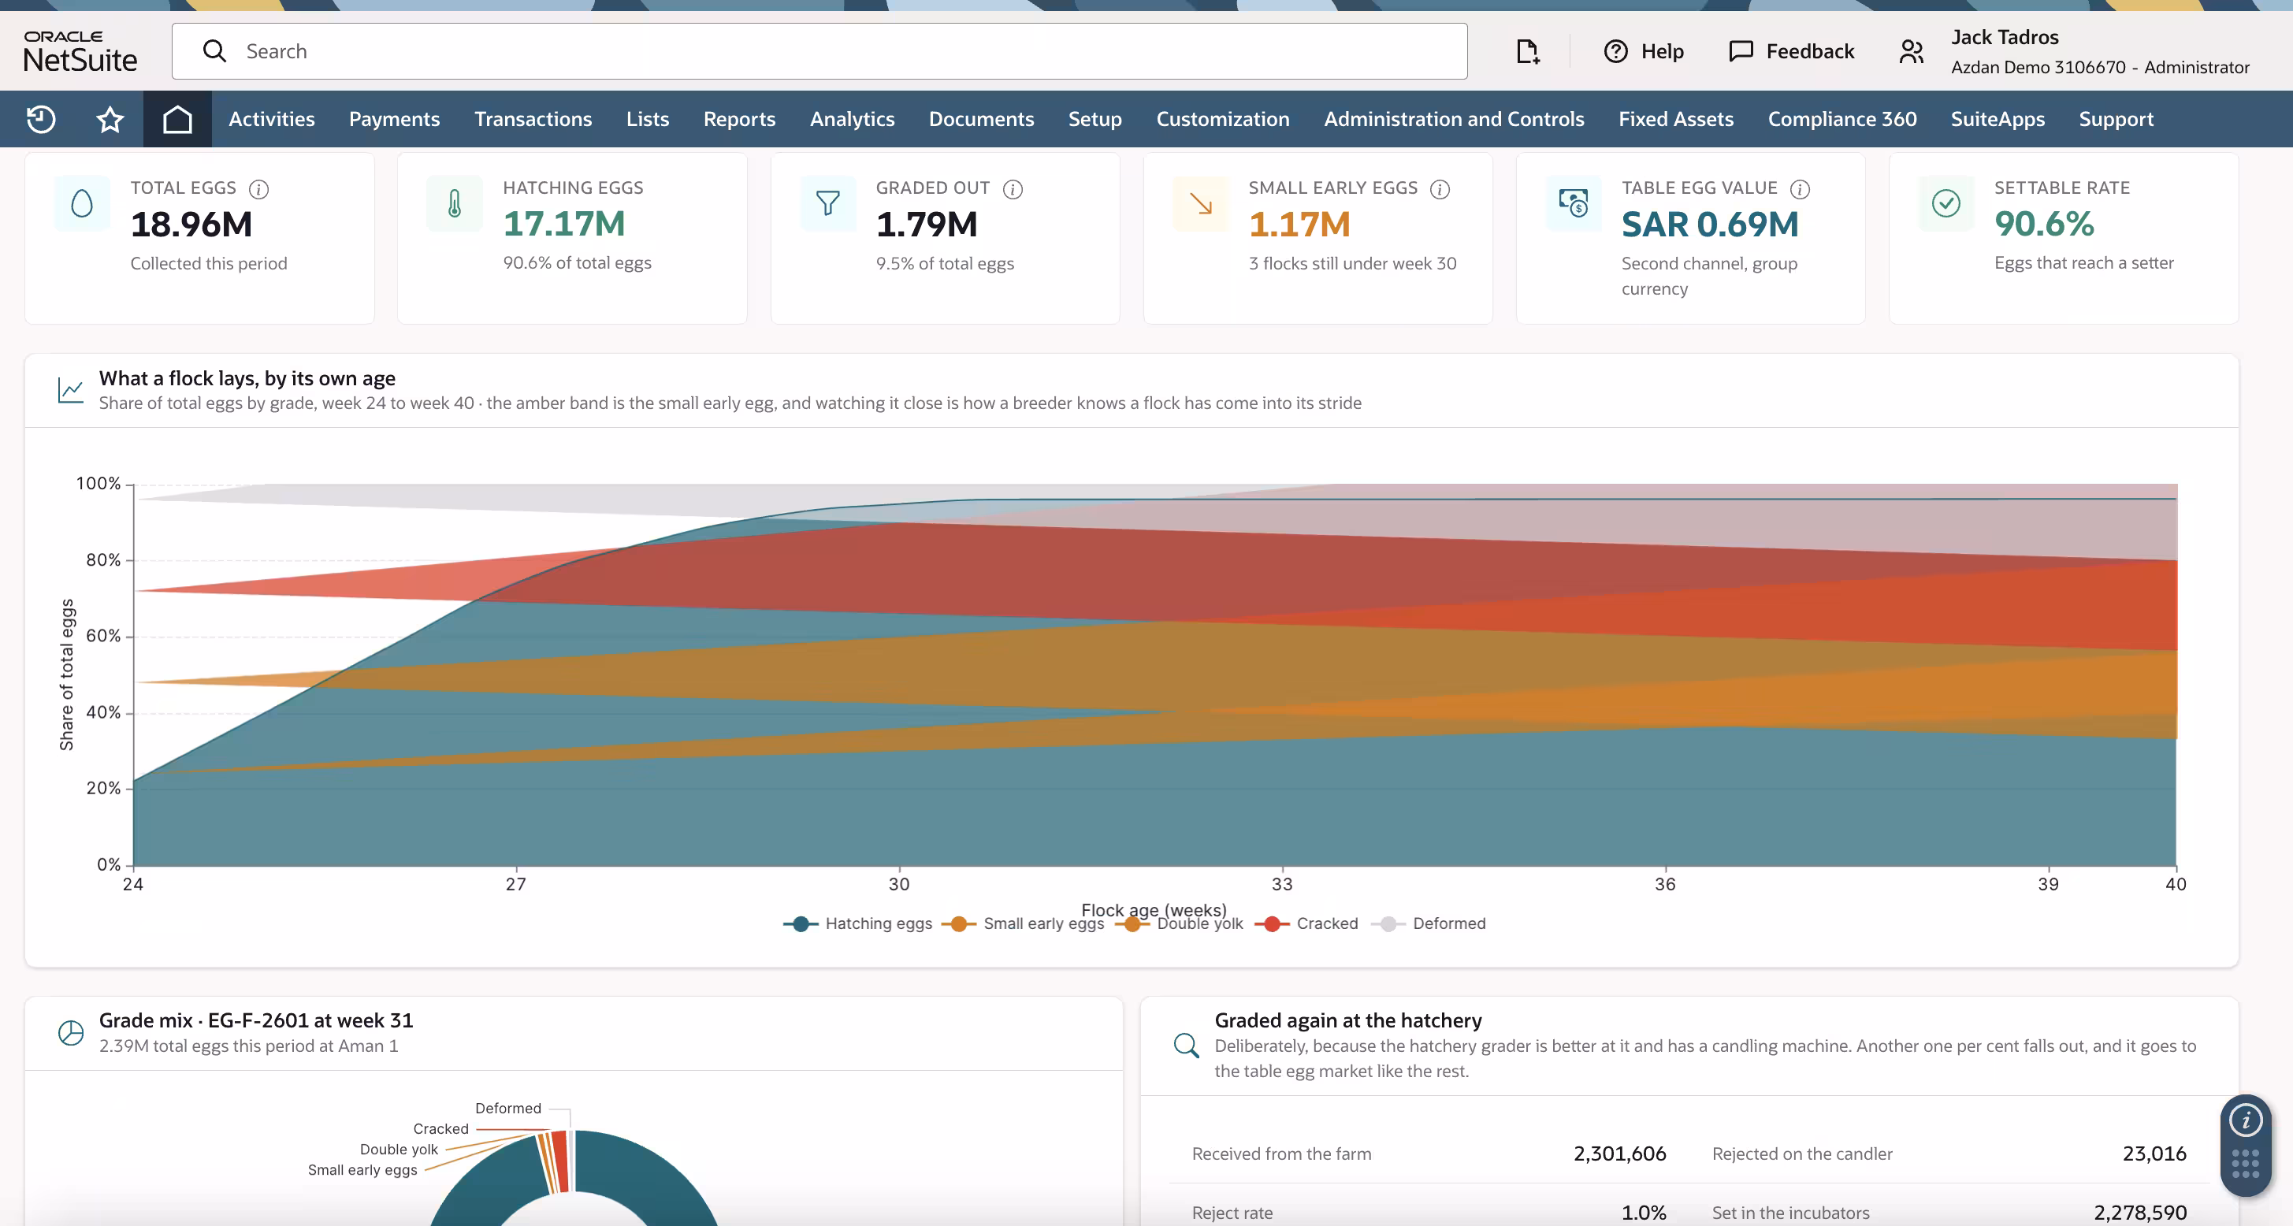
Task: Open the floating info assistant button
Action: (2246, 1121)
